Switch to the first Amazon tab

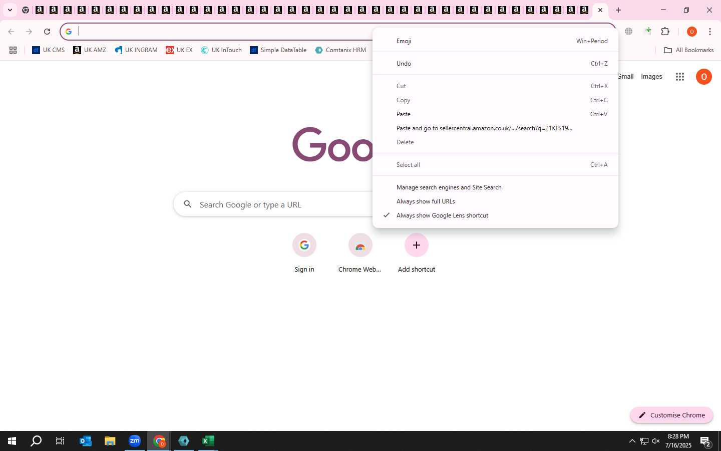(x=40, y=10)
